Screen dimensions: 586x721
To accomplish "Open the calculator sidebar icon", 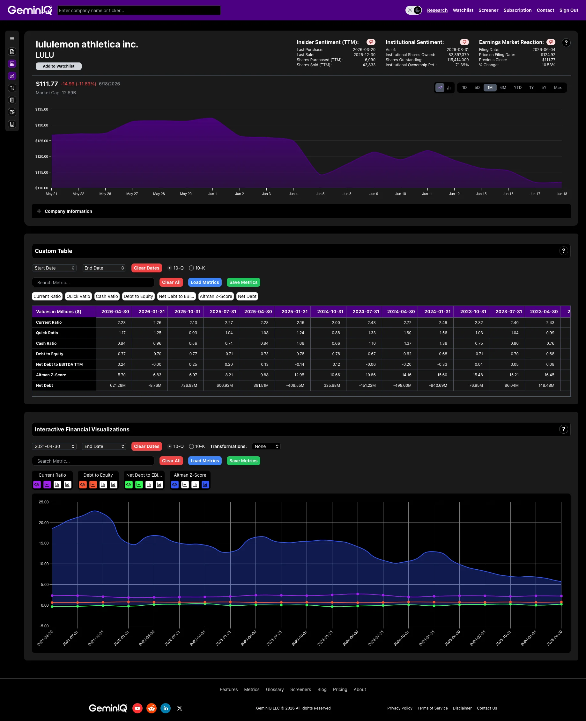I will [x=12, y=100].
